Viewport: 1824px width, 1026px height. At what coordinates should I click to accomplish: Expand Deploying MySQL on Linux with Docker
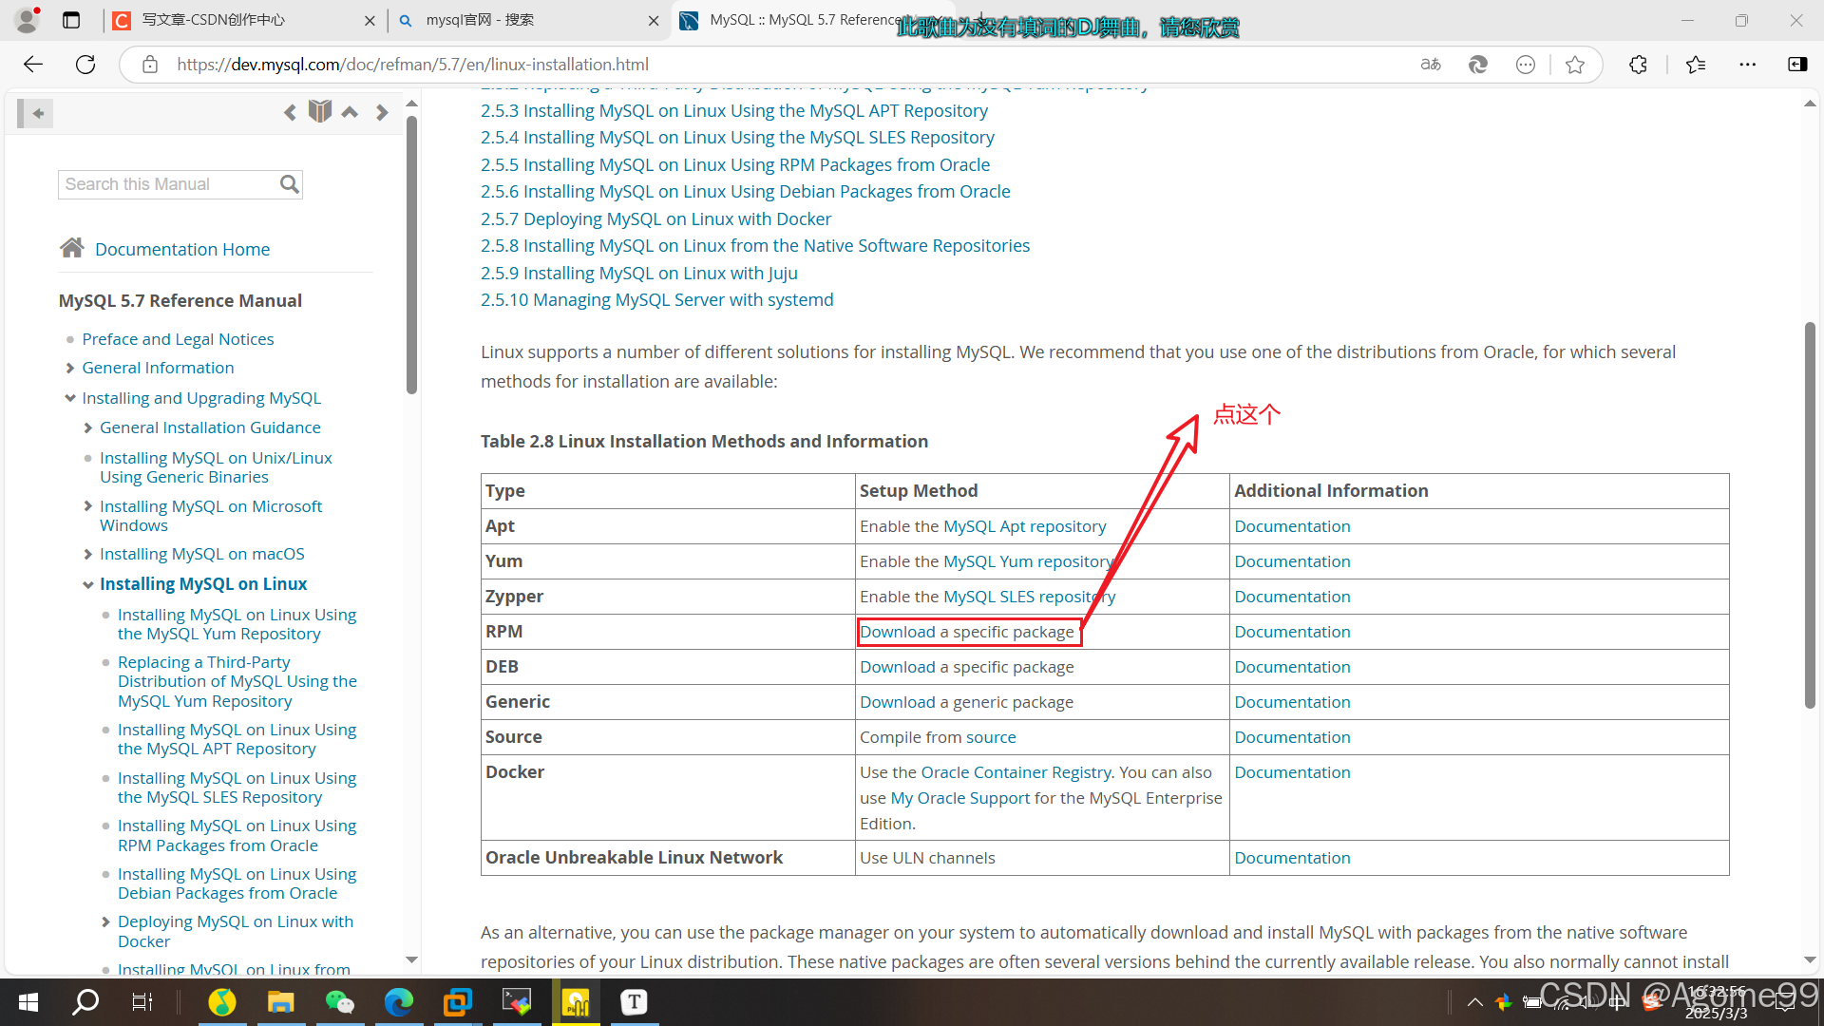pos(105,922)
